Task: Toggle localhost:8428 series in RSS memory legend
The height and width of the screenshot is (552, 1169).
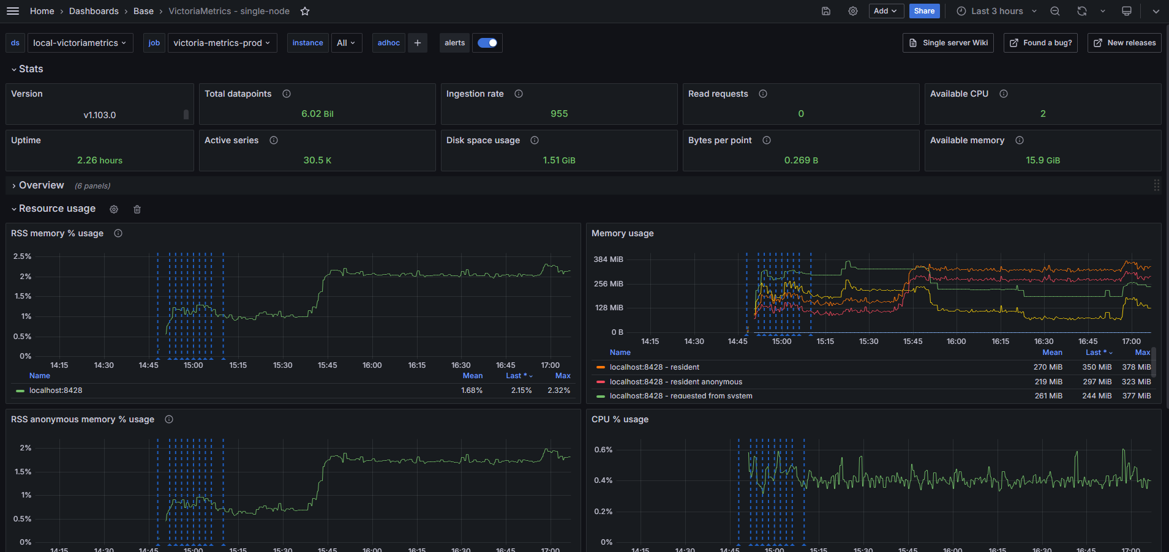Action: [x=56, y=390]
